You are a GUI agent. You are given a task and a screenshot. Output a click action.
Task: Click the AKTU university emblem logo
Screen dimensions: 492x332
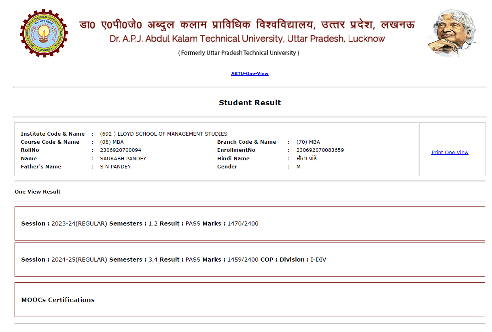tap(44, 33)
